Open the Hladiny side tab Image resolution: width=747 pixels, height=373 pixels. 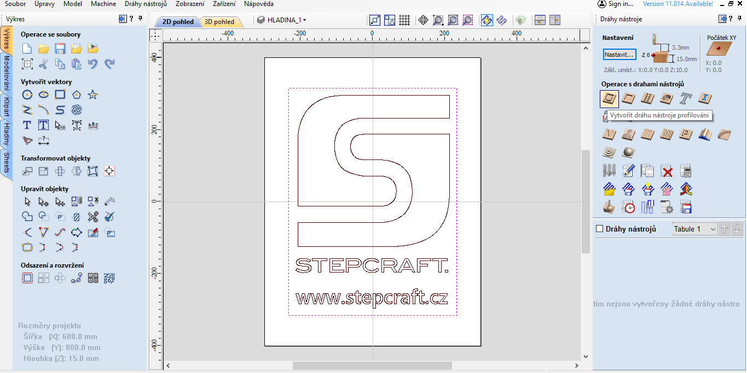(x=7, y=134)
